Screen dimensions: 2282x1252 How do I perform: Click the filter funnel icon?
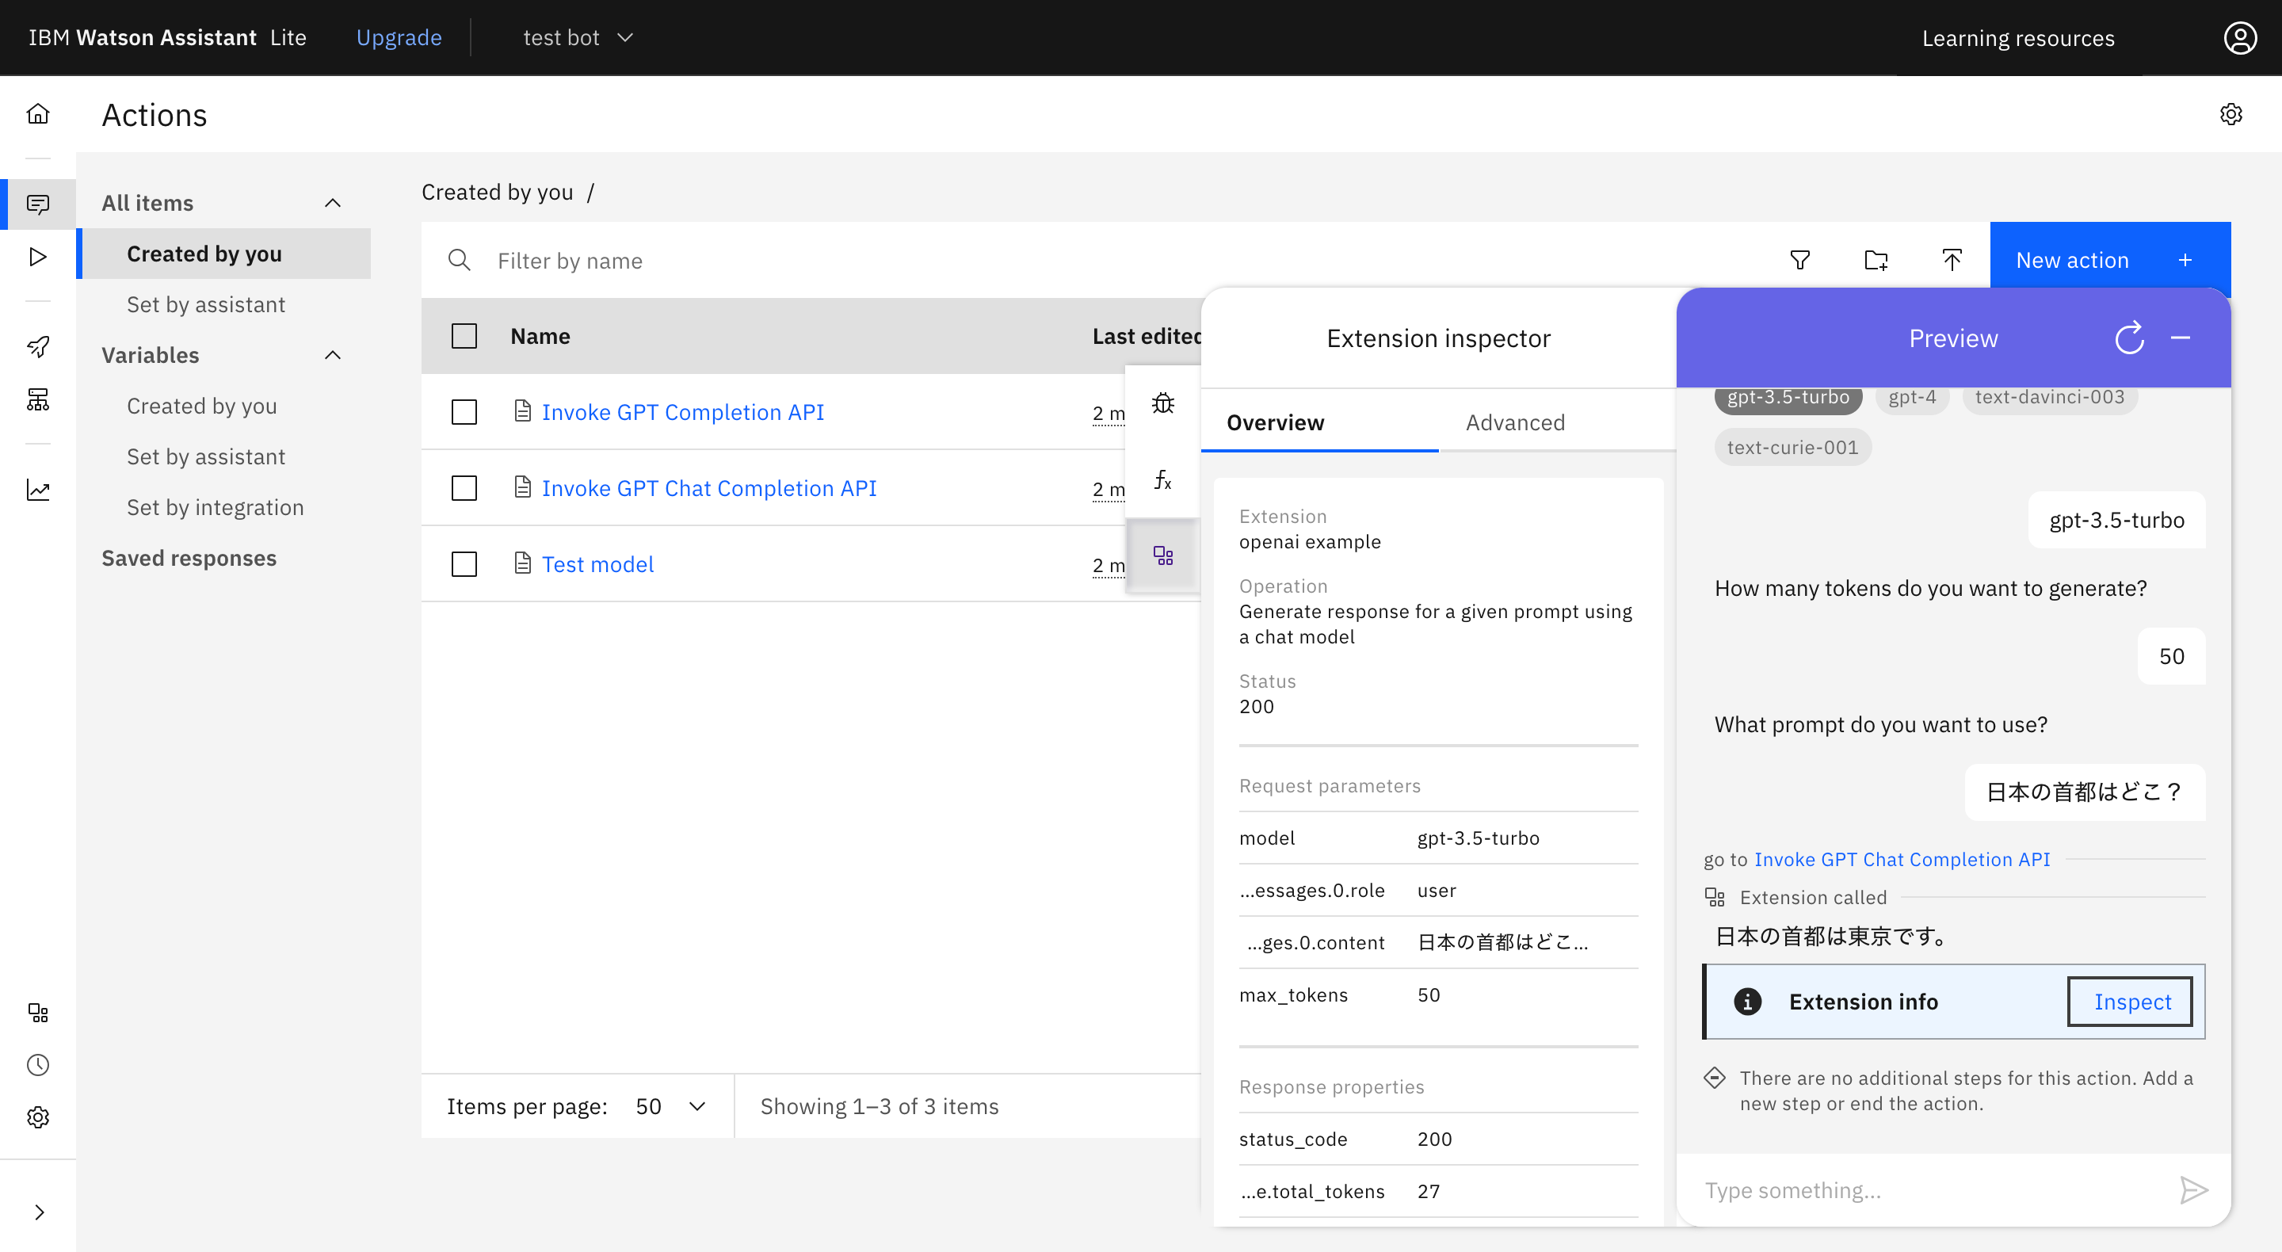[1799, 260]
